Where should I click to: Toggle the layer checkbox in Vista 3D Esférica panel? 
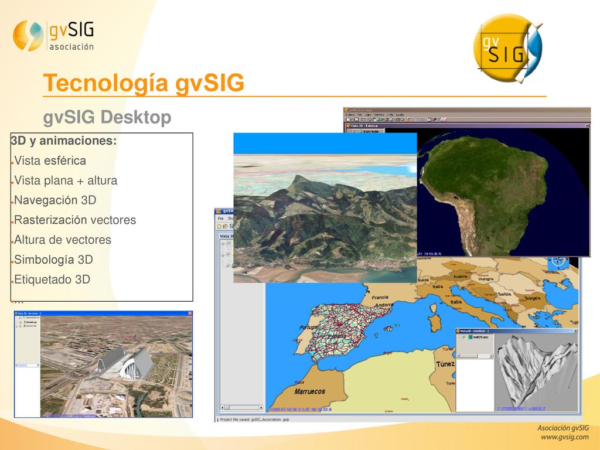tap(354, 131)
